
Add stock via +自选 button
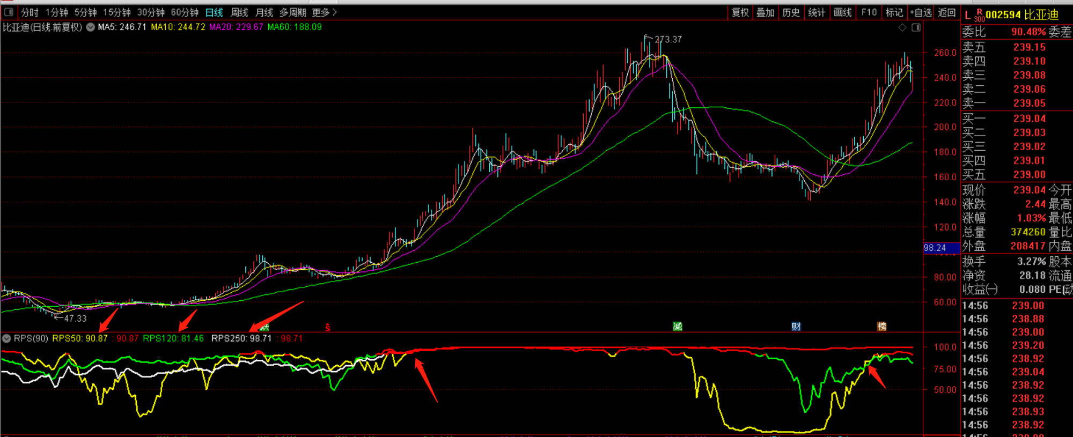921,12
